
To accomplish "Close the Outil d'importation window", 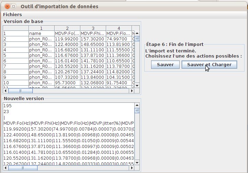I will (6, 6).
